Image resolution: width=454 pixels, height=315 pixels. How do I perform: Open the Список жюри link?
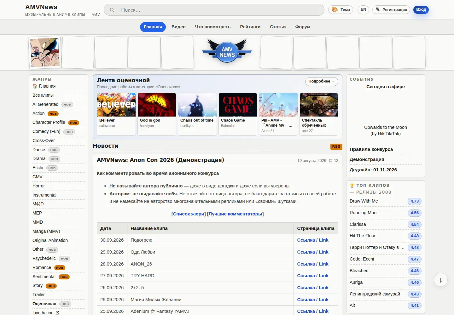click(x=189, y=214)
